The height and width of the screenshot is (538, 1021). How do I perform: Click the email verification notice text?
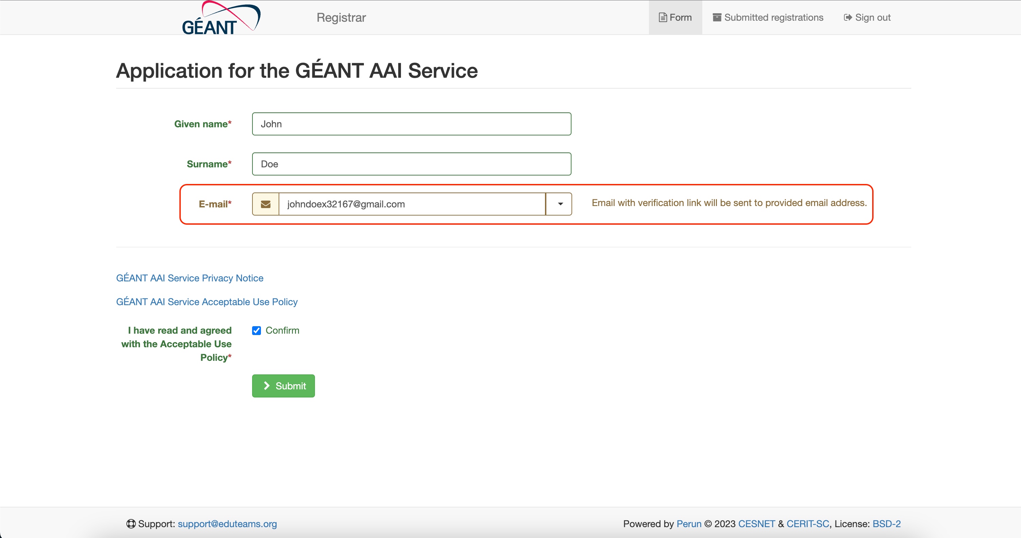click(x=729, y=203)
